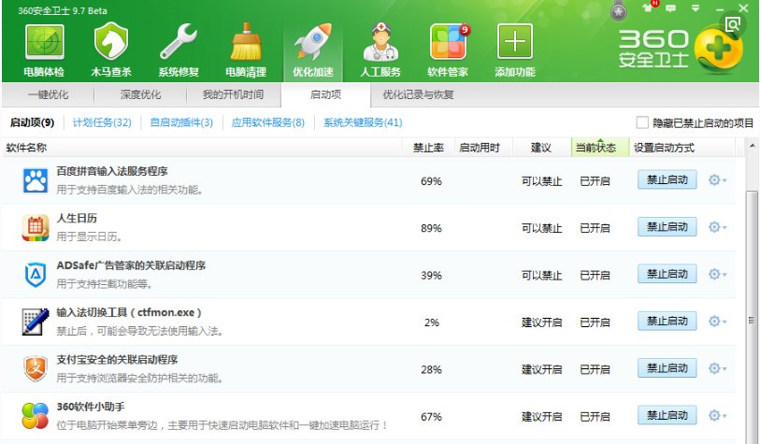
Task: Switch to 一键优化 tab
Action: 48,94
